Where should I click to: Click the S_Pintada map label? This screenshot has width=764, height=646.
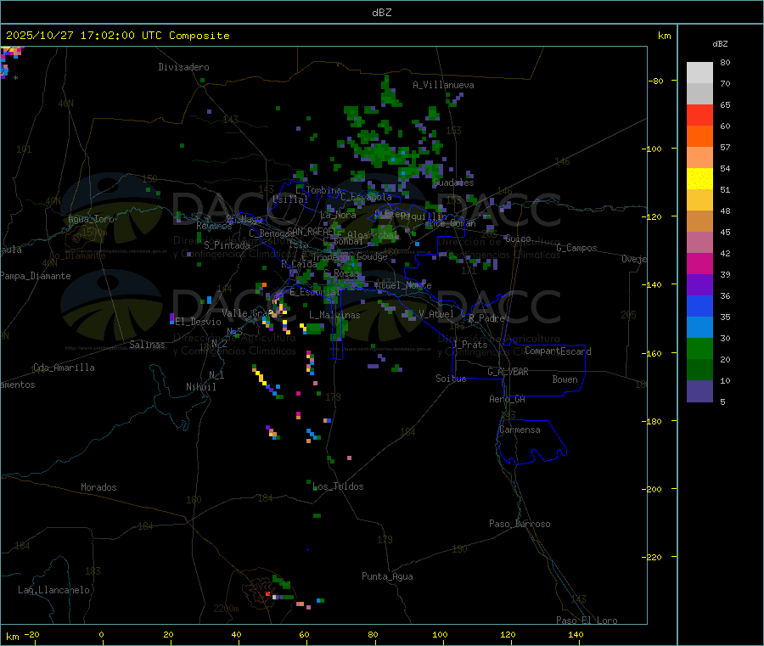(227, 245)
